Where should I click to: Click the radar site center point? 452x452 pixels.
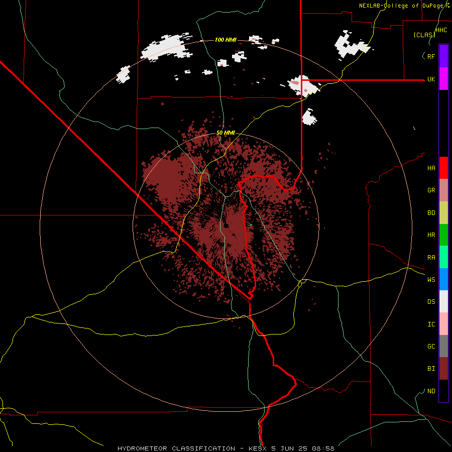226,225
